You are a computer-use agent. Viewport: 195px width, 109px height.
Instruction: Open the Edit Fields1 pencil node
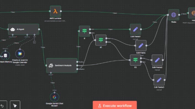(135, 29)
